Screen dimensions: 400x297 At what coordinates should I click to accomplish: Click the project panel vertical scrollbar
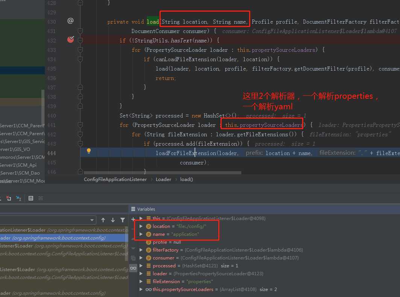pos(43,107)
